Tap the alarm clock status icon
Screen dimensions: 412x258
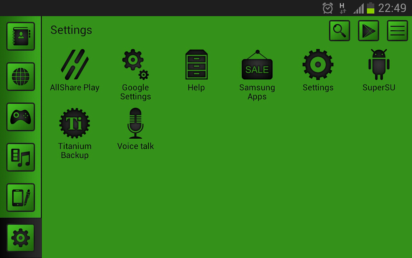pyautogui.click(x=328, y=8)
